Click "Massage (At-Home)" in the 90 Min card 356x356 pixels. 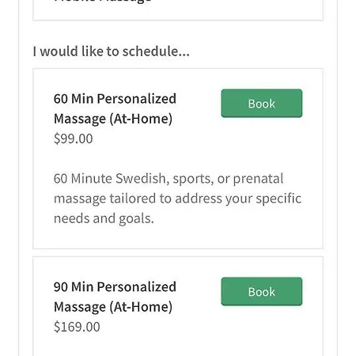113,307
